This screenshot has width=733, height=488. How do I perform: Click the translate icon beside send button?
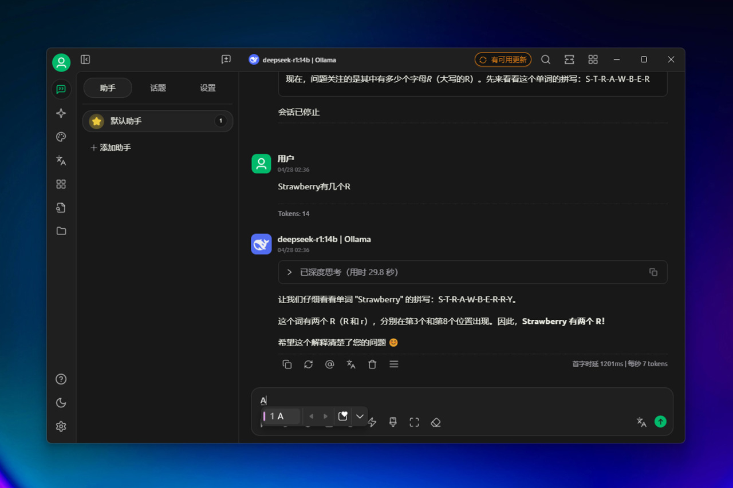[641, 422]
